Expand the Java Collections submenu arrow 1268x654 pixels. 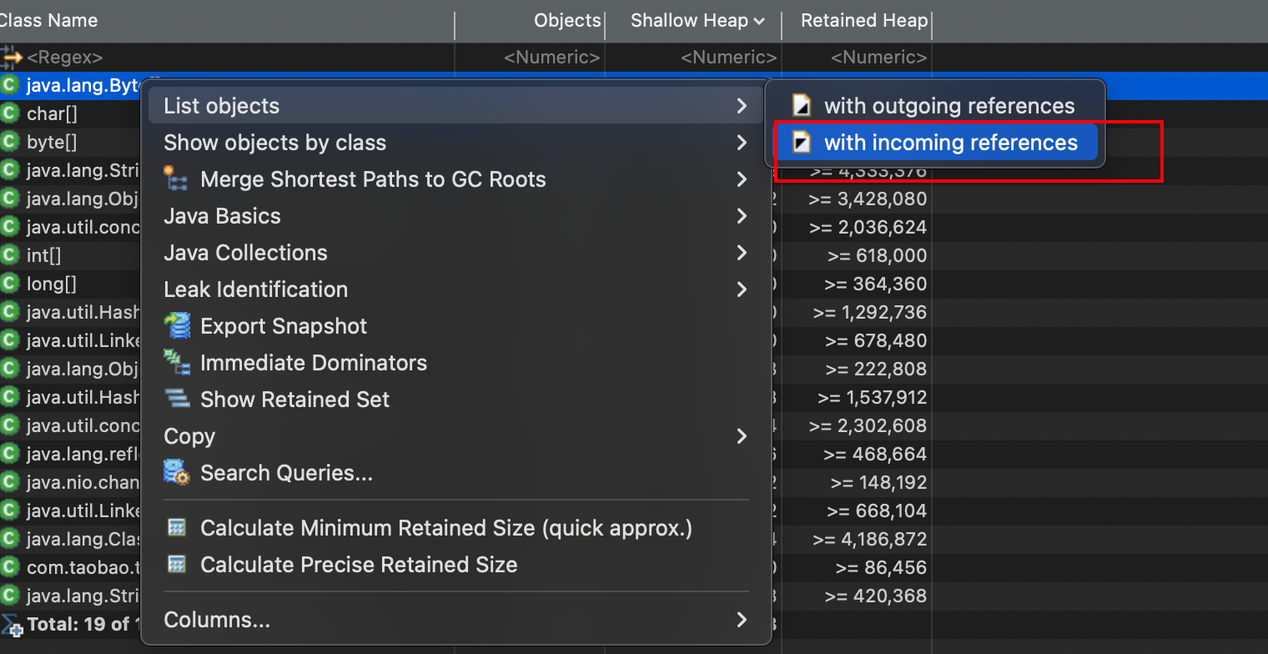coord(742,253)
